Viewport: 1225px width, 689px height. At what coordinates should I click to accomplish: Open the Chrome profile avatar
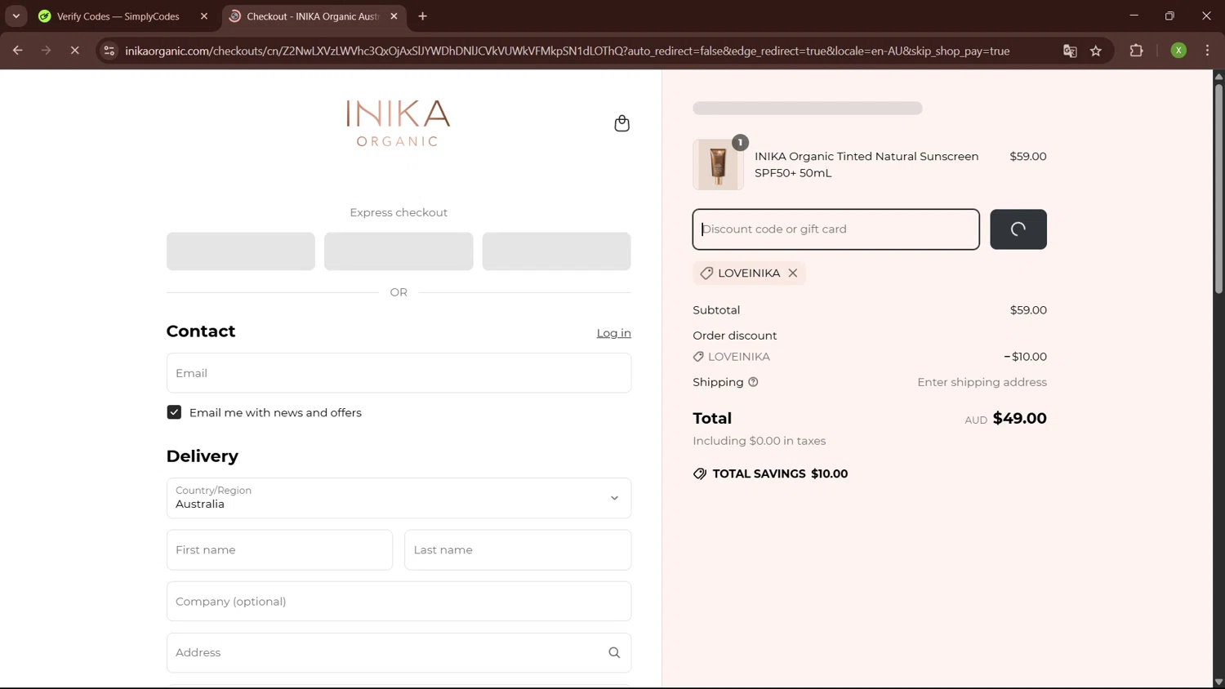tap(1178, 51)
